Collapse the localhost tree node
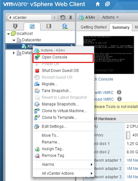 8,34
